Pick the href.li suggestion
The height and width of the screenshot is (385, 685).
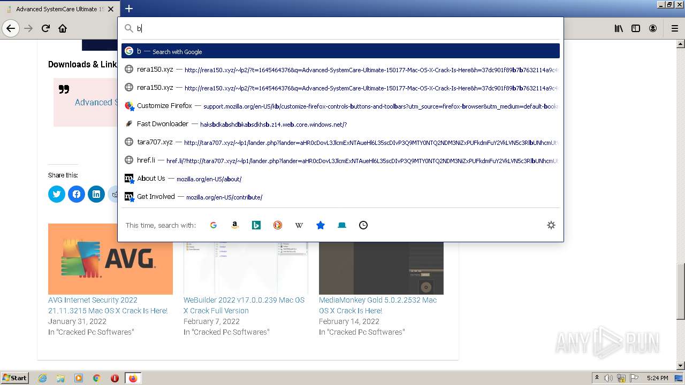(x=340, y=160)
